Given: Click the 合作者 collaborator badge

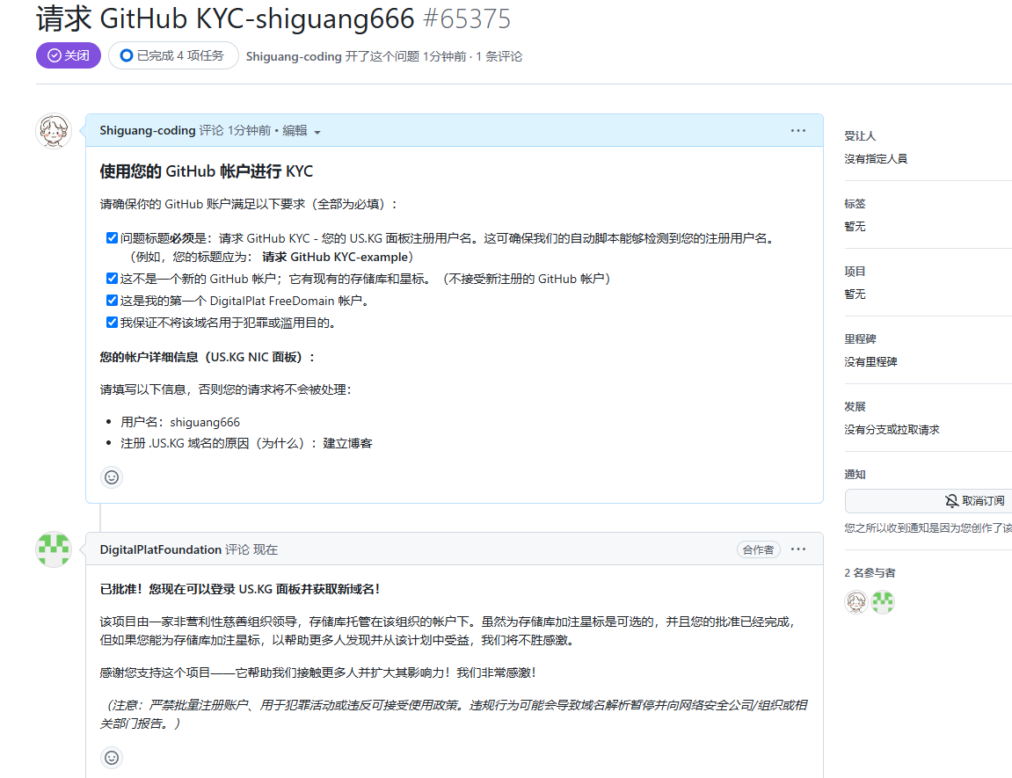Looking at the screenshot, I should click(759, 549).
